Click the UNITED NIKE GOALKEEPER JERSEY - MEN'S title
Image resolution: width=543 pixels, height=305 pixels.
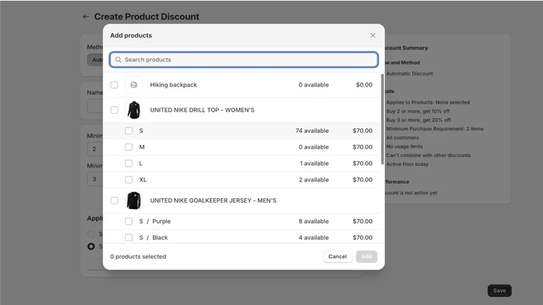213,201
